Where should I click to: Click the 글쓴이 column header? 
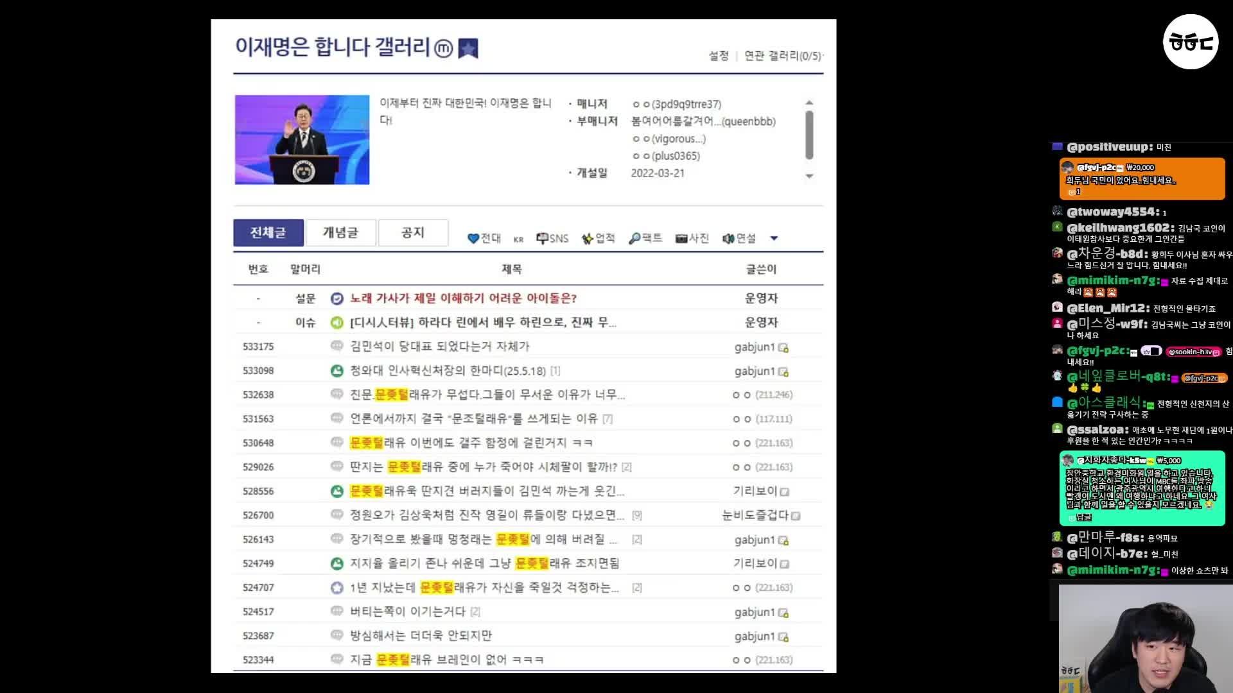pos(761,269)
